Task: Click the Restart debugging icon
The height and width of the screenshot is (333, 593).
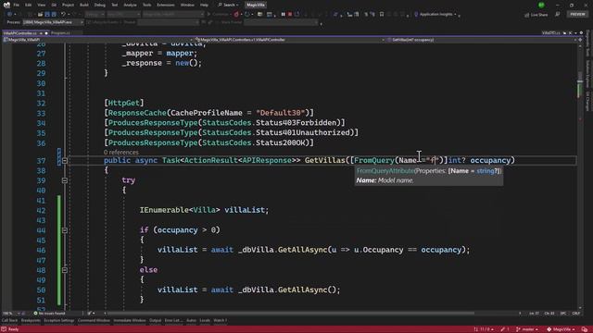Action: [x=297, y=15]
